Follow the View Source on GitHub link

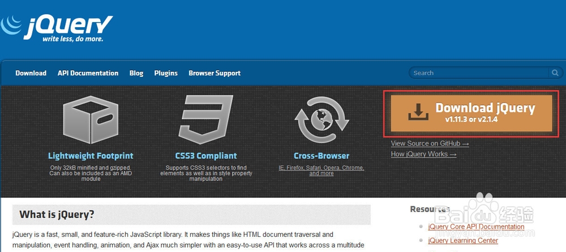point(430,144)
